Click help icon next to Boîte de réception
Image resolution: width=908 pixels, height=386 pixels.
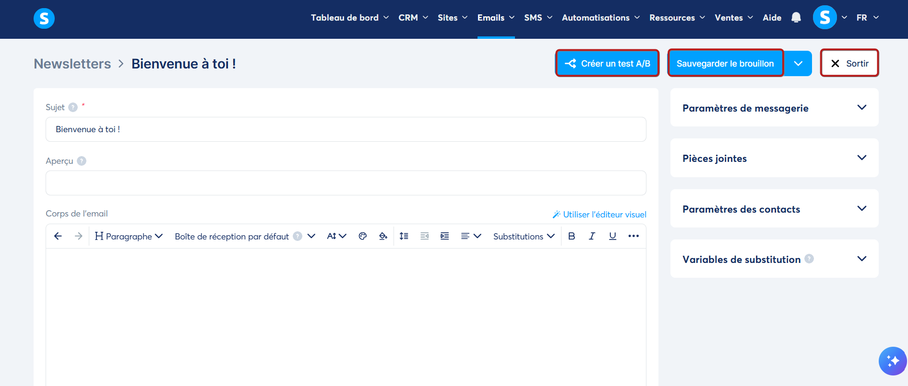[x=298, y=236]
